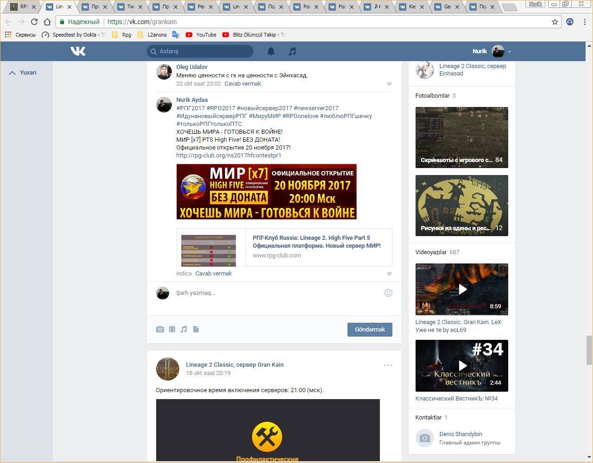The width and height of the screenshot is (593, 463).
Task: Click the VK logo in header
Action: [78, 51]
